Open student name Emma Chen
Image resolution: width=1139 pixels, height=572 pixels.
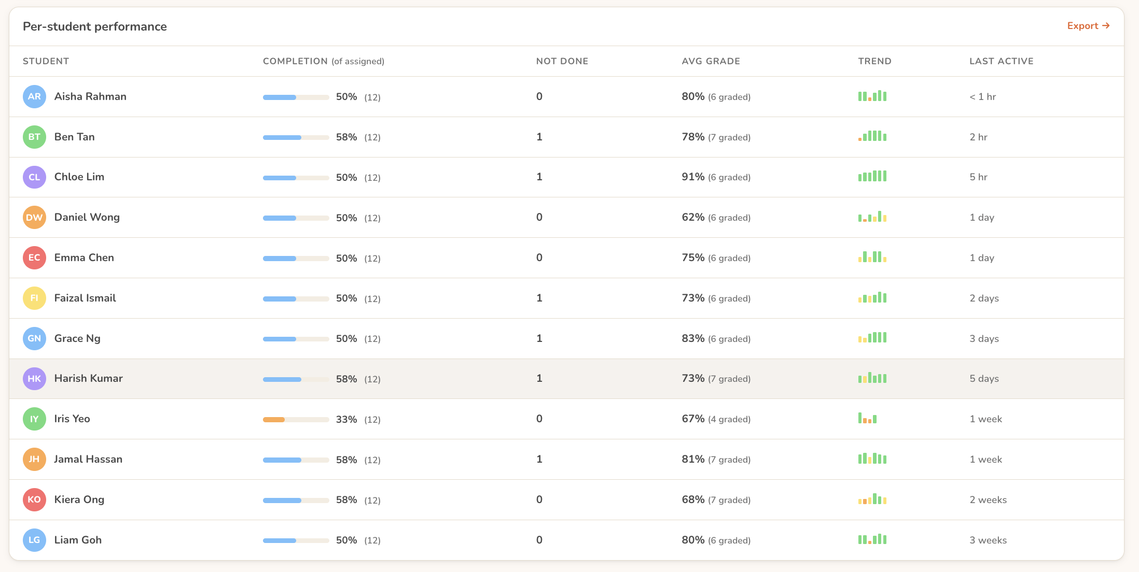tap(84, 258)
